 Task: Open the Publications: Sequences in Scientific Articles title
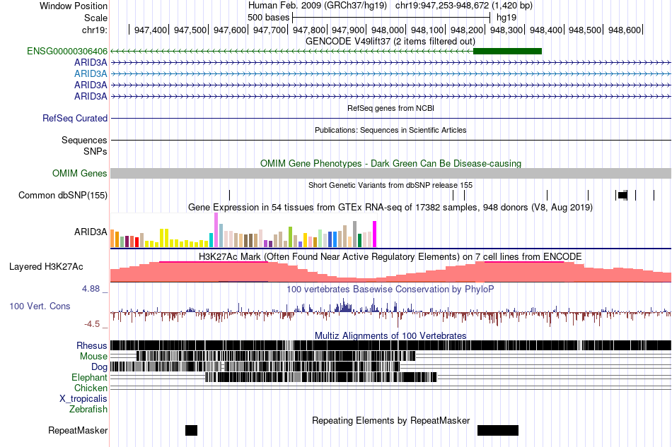pyautogui.click(x=390, y=130)
